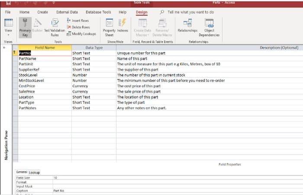Image resolution: width=303 pixels, height=195 pixels.
Task: Click the Location field cell
Action: pyautogui.click(x=45, y=97)
